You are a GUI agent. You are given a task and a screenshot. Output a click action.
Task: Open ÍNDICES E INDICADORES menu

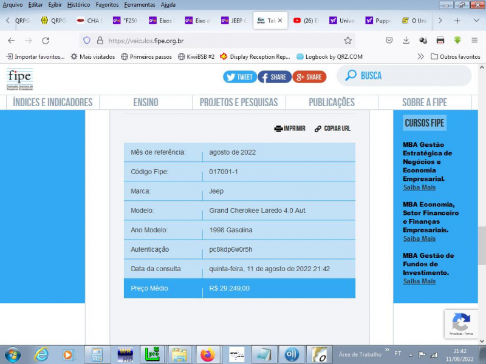click(53, 103)
